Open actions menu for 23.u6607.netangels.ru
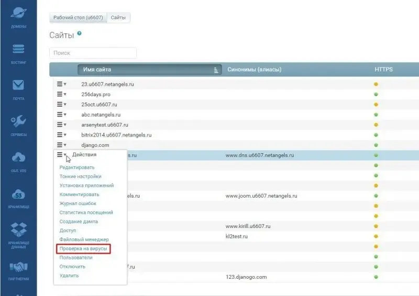The image size is (419, 296). (61, 84)
